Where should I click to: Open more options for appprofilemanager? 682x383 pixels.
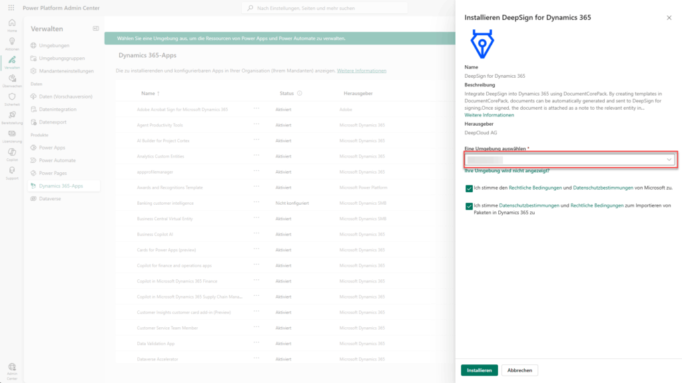coord(256,171)
